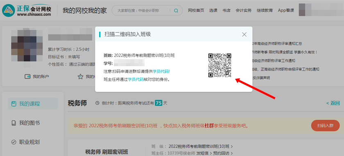Click the 我的网校我的家 header text
The height and width of the screenshot is (156, 344).
[x=85, y=11]
